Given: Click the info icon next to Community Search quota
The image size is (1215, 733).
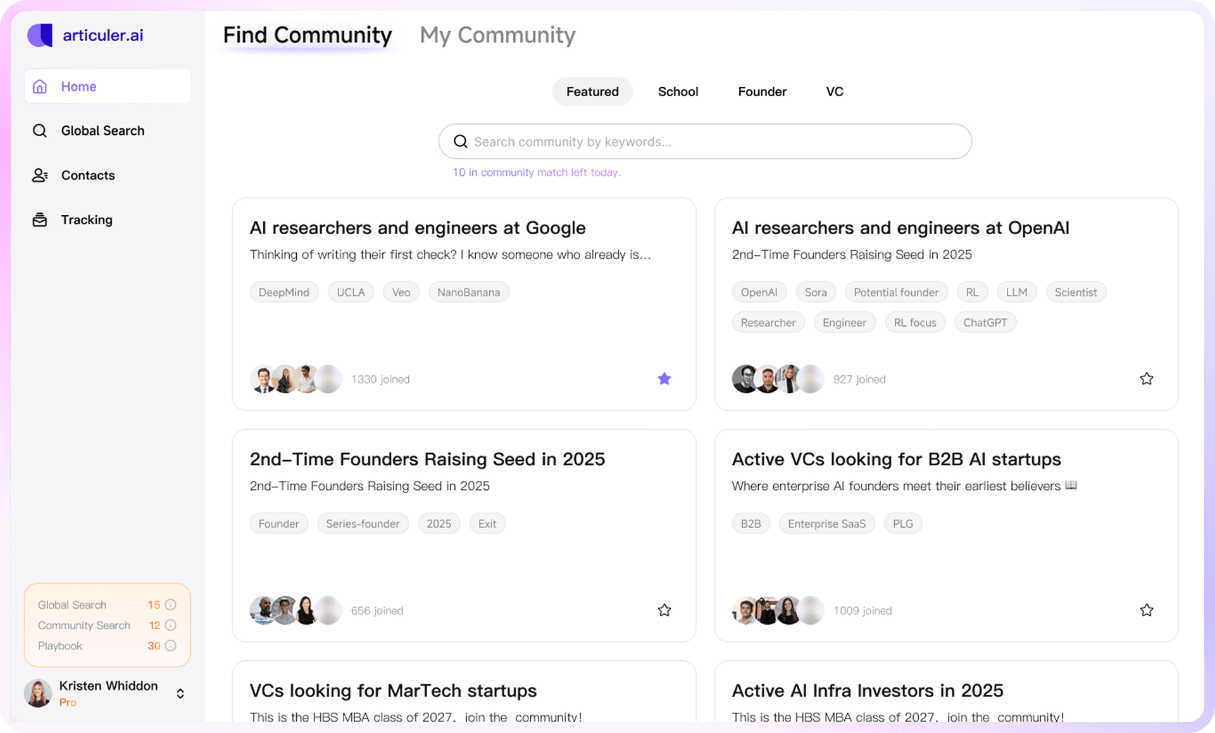Looking at the screenshot, I should point(170,625).
